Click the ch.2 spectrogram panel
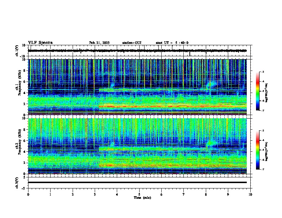Viewport: 282px width, 218px height. tap(137, 146)
